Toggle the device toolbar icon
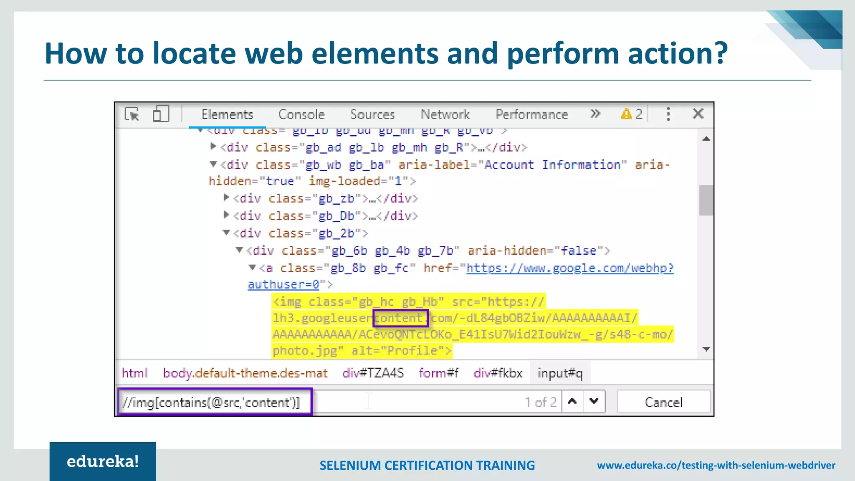Viewport: 855px width, 481px height. click(161, 114)
